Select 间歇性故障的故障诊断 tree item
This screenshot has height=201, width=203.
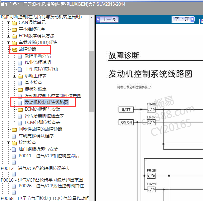[x=40, y=129]
